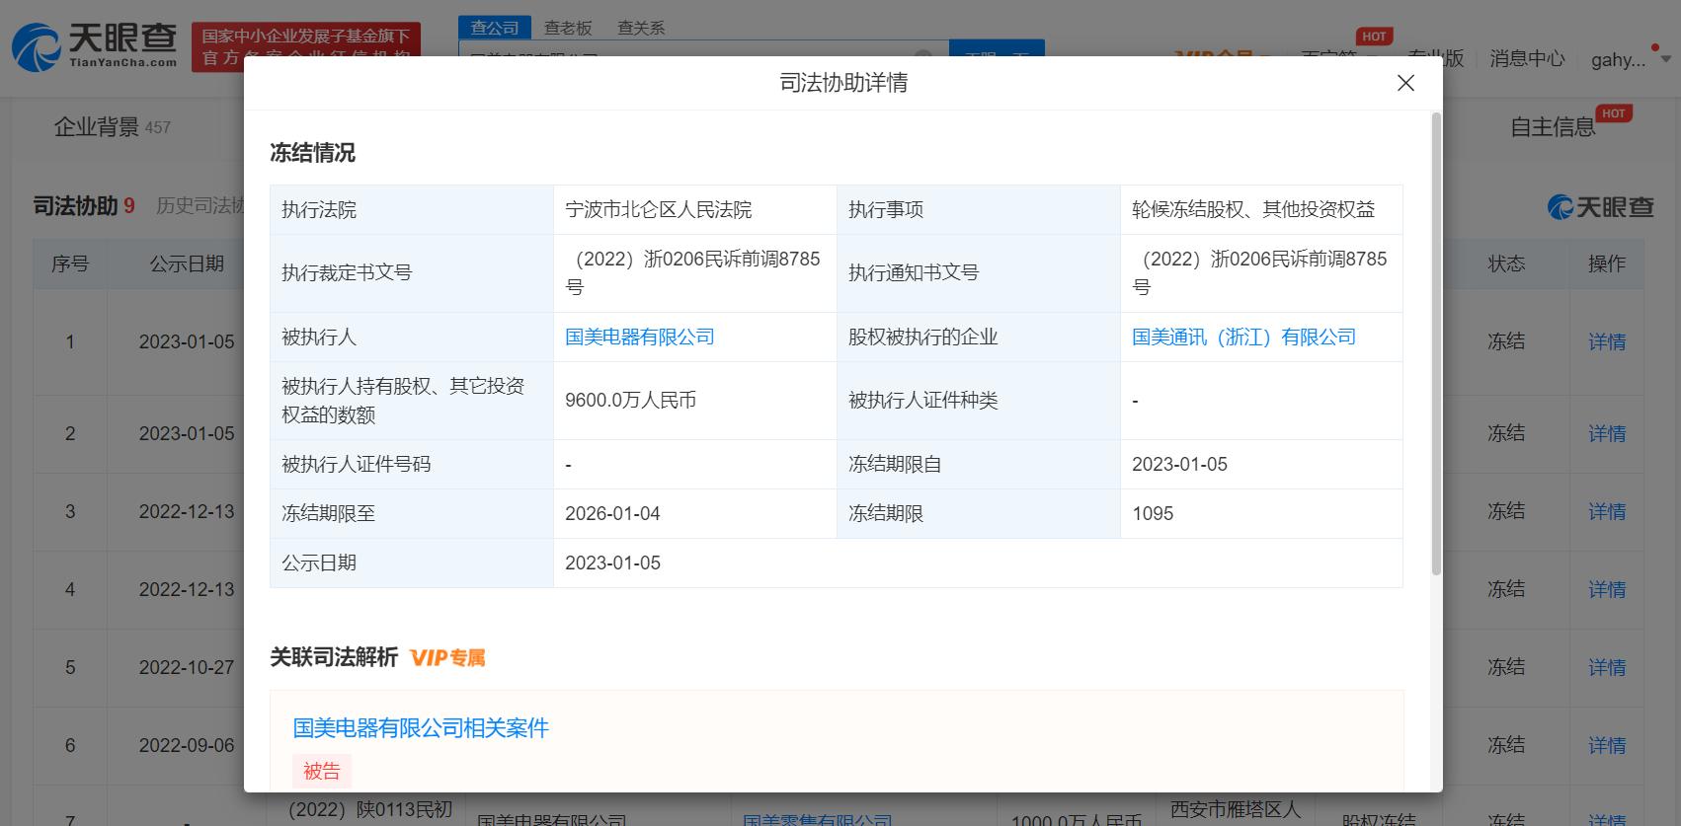Open 详情 for row 1 dated 2023-01-05
This screenshot has width=1681, height=826.
(1607, 342)
